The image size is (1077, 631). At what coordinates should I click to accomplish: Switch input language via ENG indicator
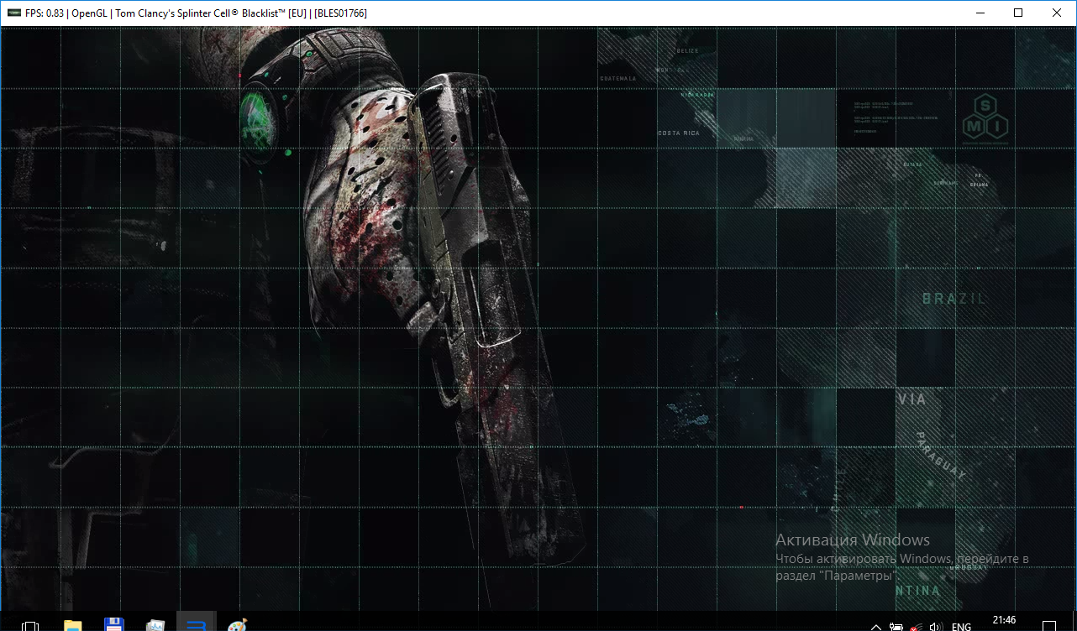[x=961, y=626]
